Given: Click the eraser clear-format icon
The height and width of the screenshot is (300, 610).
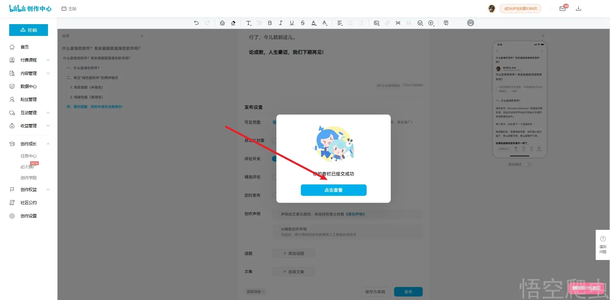Looking at the screenshot, I should 233,23.
